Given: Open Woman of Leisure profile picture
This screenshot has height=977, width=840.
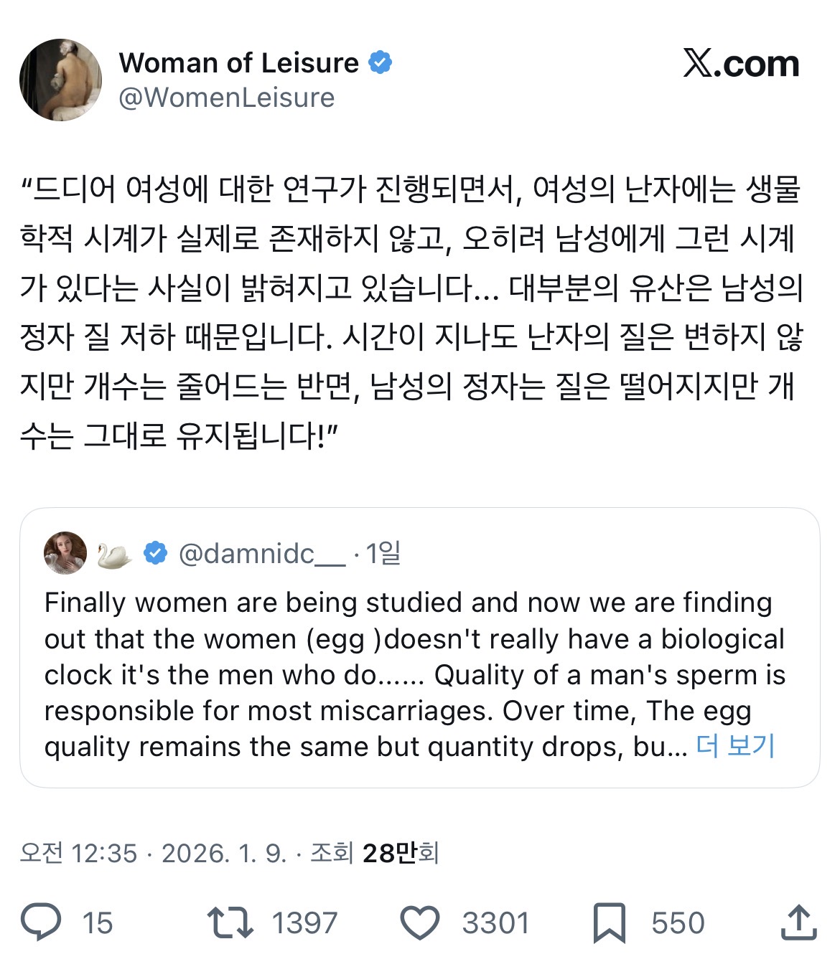Looking at the screenshot, I should pos(61,80).
